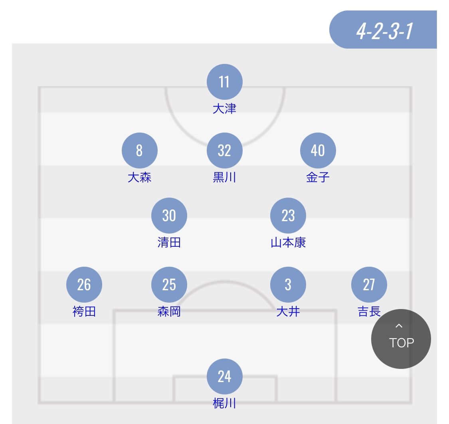This screenshot has height=424, width=449.
Task: Select the number 27 player badge
Action: (369, 285)
